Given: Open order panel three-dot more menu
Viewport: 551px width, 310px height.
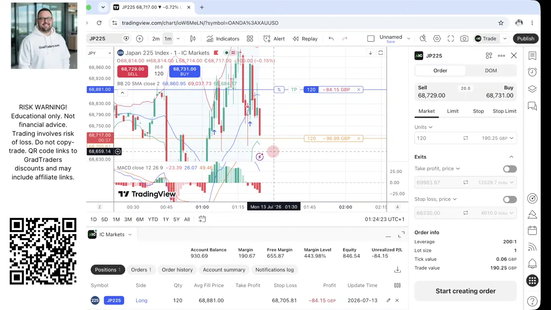Looking at the screenshot, I should pos(501,56).
